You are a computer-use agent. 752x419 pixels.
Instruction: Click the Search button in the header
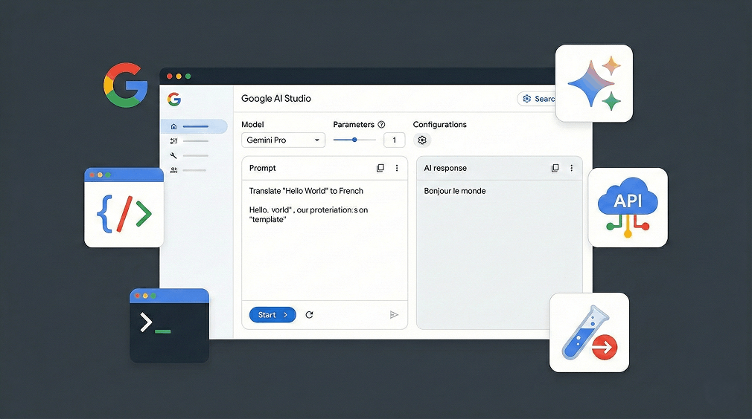click(536, 99)
